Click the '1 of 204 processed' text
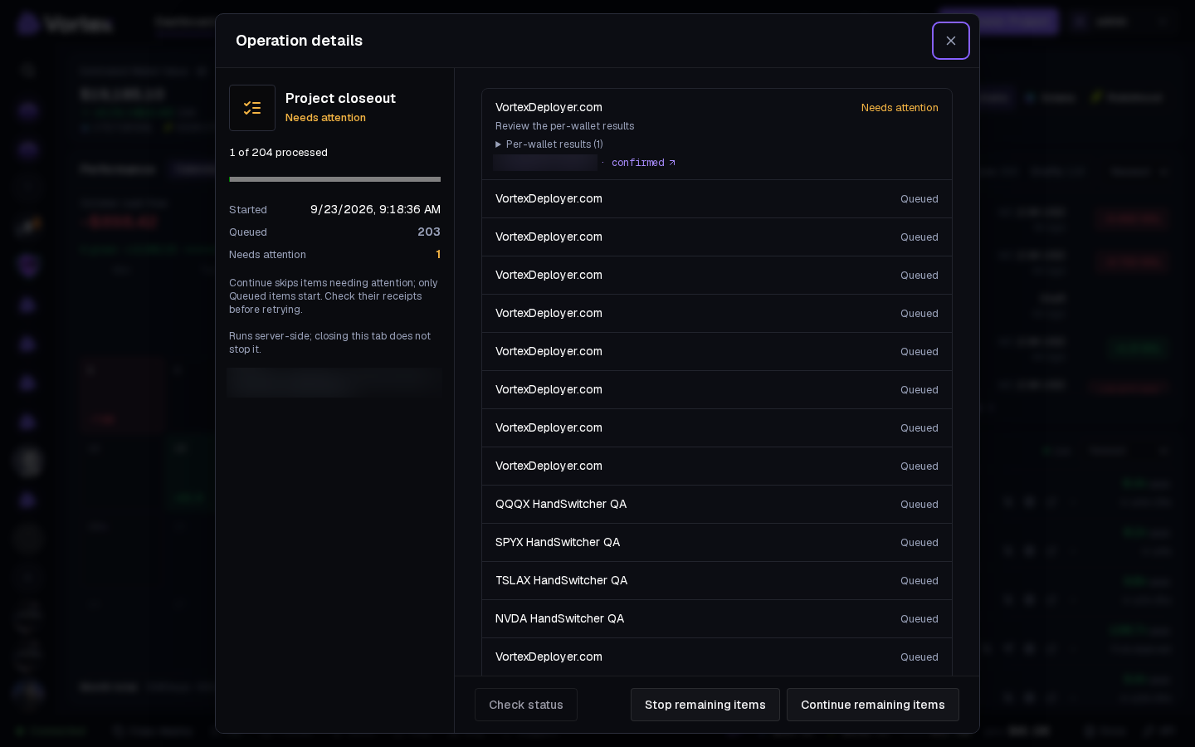 278,153
